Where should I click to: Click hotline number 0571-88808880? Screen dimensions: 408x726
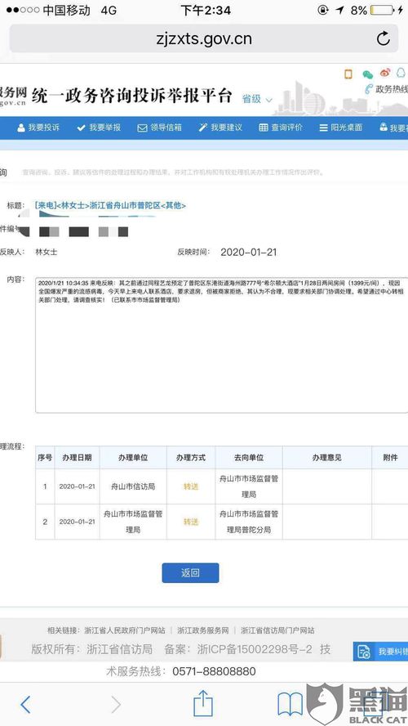tap(214, 671)
